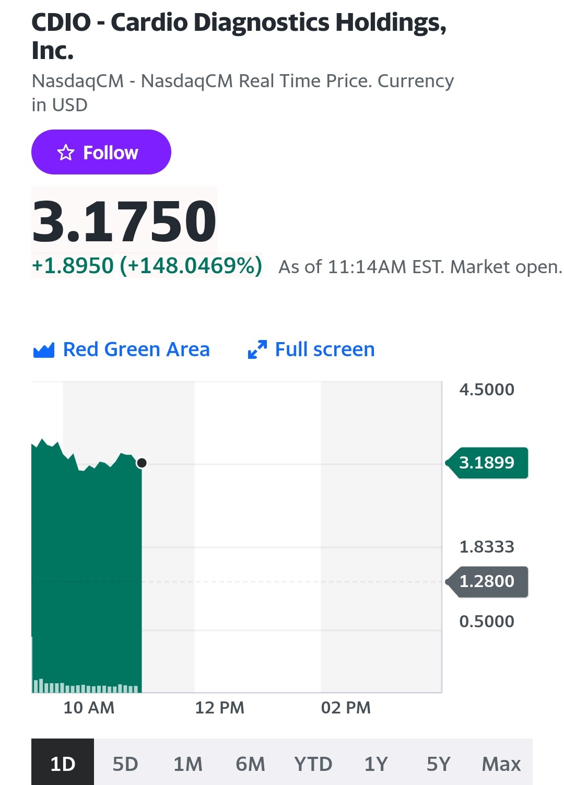Open the chart in Full screen
Screen dimensions: 564x785
(311, 349)
